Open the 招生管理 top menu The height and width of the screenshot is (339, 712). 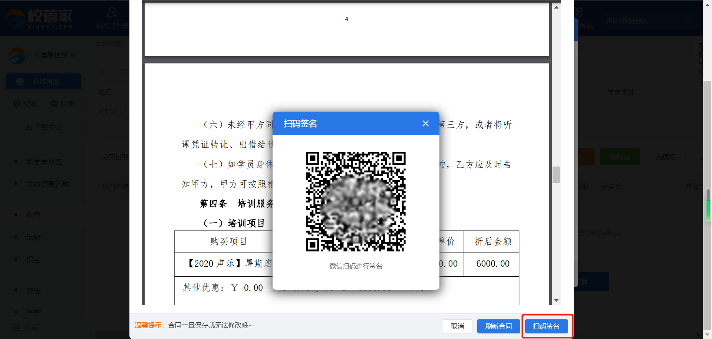[112, 19]
